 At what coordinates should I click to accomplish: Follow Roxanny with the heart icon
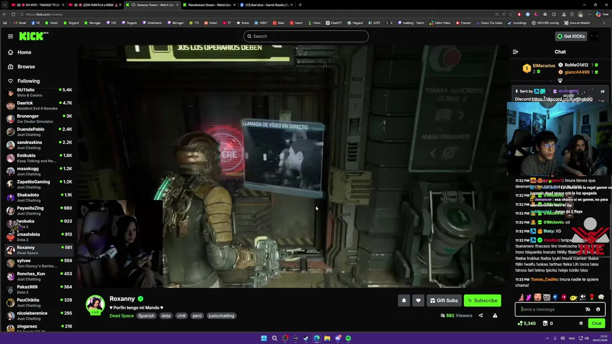point(418,301)
